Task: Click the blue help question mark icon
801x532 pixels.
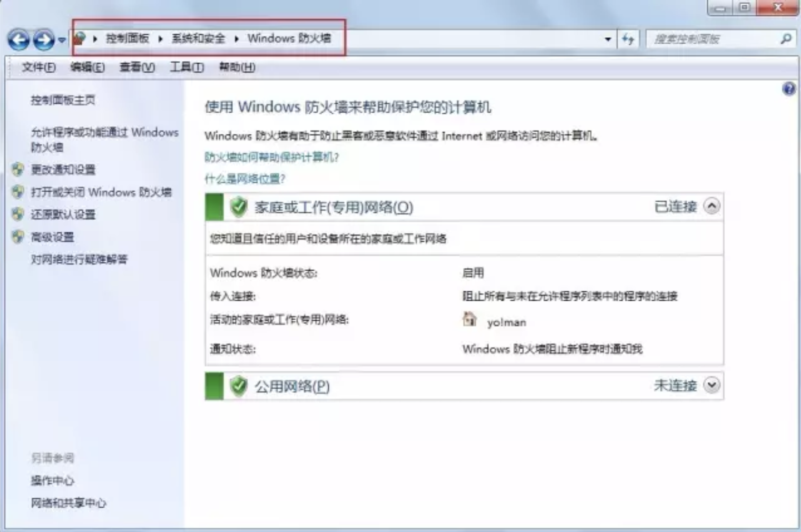Action: (x=789, y=88)
